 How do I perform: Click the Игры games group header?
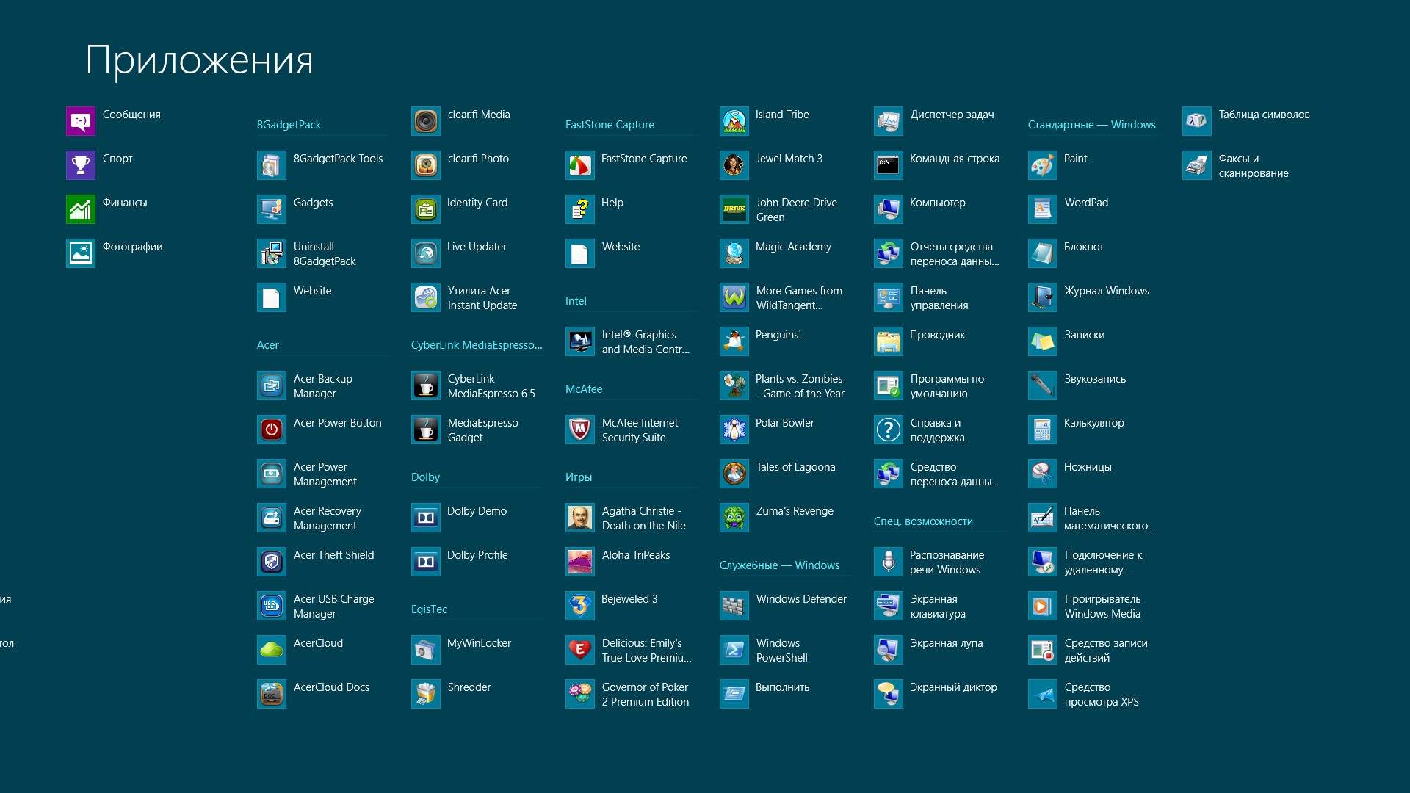click(x=579, y=477)
